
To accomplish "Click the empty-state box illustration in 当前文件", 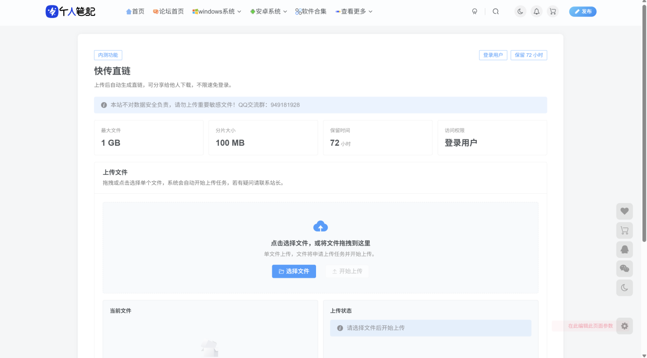I will [x=209, y=349].
